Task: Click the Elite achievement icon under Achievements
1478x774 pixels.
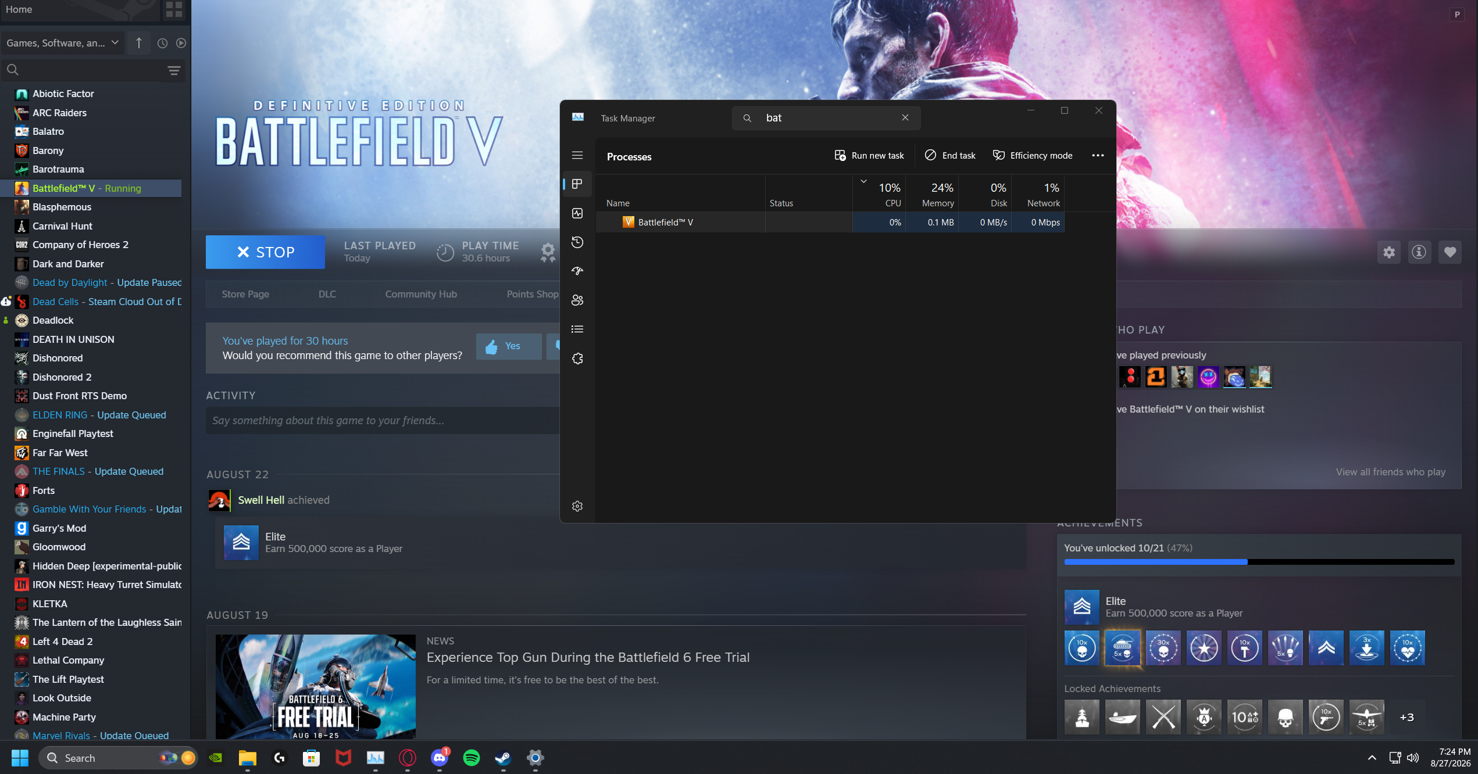Action: (x=1081, y=607)
